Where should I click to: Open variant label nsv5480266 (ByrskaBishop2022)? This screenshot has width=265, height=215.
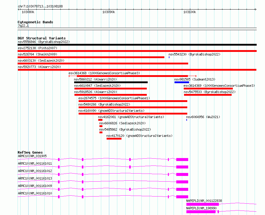click(104, 104)
